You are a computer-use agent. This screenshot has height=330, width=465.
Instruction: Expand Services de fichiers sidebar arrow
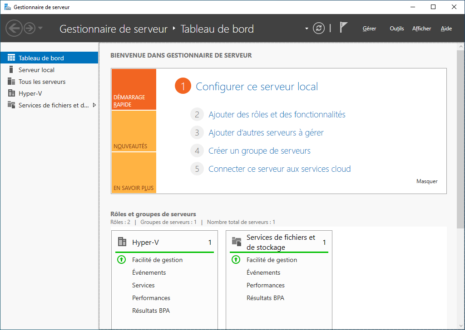click(x=94, y=105)
